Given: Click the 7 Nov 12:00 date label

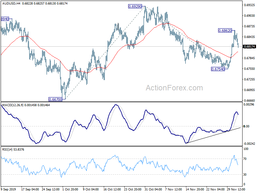Looking at the screenshot, I should pos(173,189).
